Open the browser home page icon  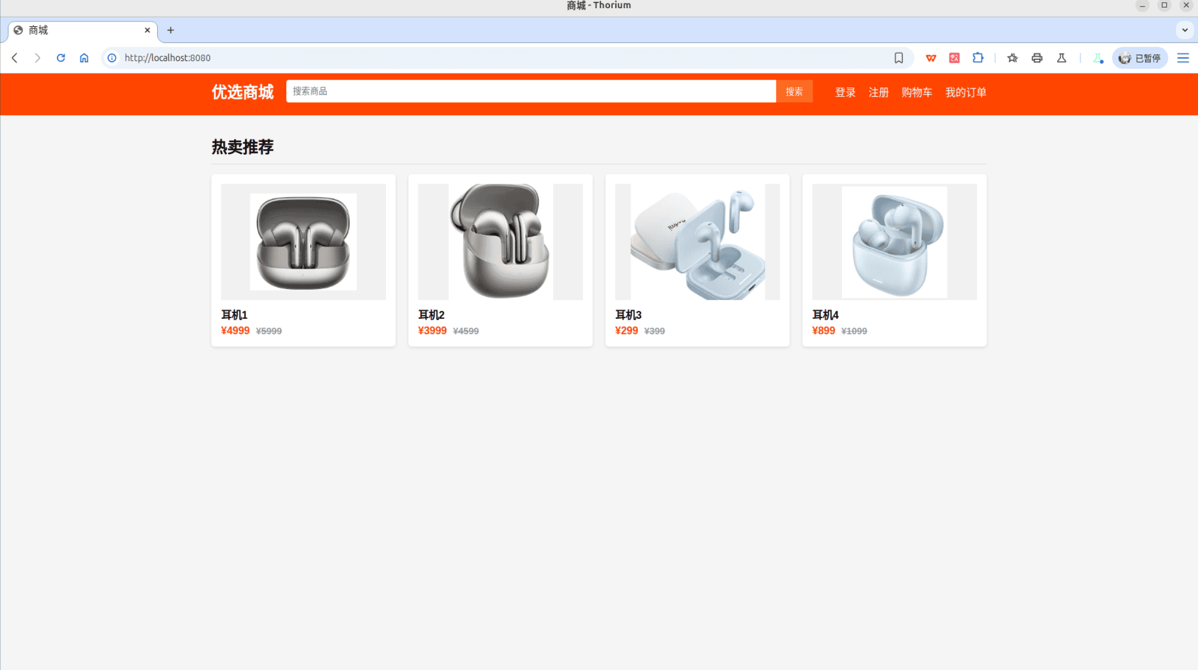pos(84,58)
